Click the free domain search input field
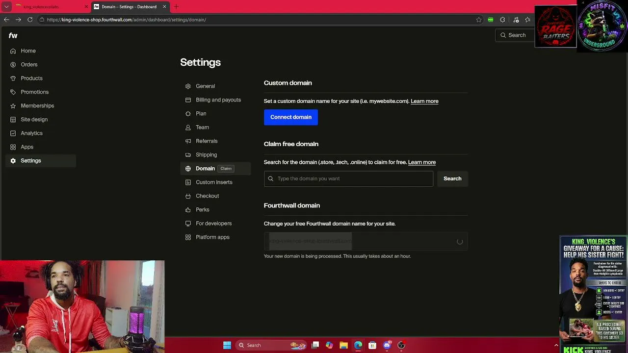Viewport: 628px width, 353px height. tap(348, 178)
